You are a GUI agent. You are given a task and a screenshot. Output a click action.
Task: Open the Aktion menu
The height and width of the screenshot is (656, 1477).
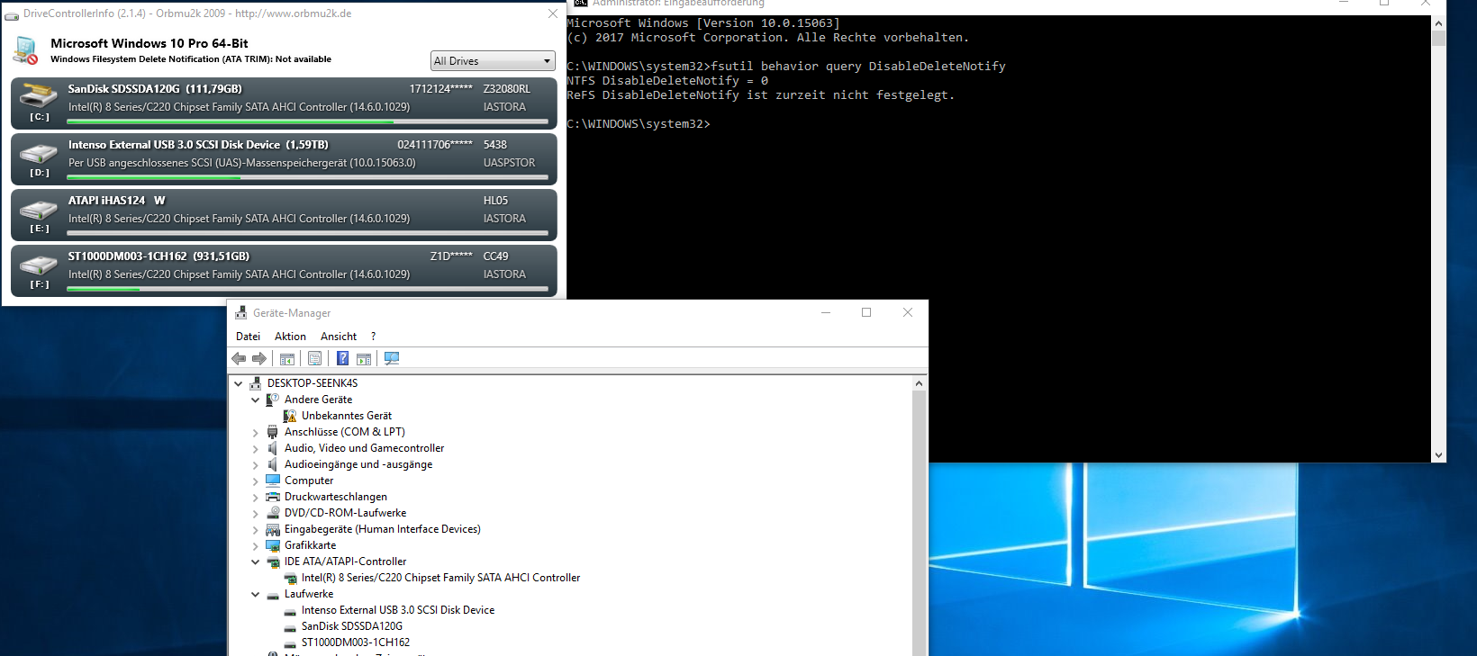click(290, 337)
